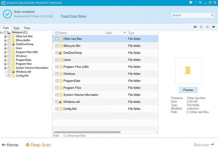Click $Recycle.Bin folder icon in file list

[61, 46]
